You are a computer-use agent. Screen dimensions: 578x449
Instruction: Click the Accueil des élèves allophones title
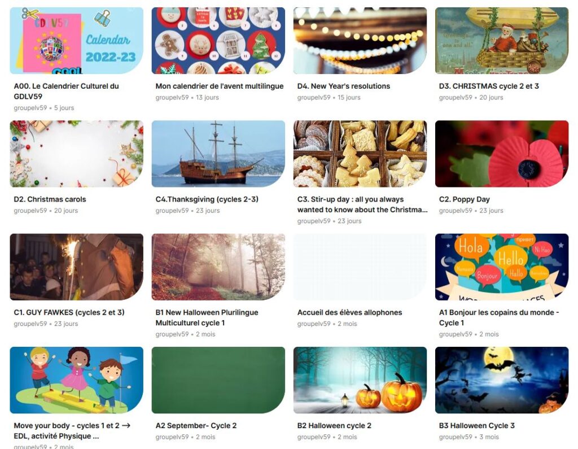click(x=349, y=312)
